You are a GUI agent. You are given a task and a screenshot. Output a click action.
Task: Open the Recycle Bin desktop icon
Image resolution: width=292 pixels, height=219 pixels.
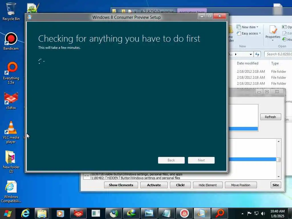[11, 11]
